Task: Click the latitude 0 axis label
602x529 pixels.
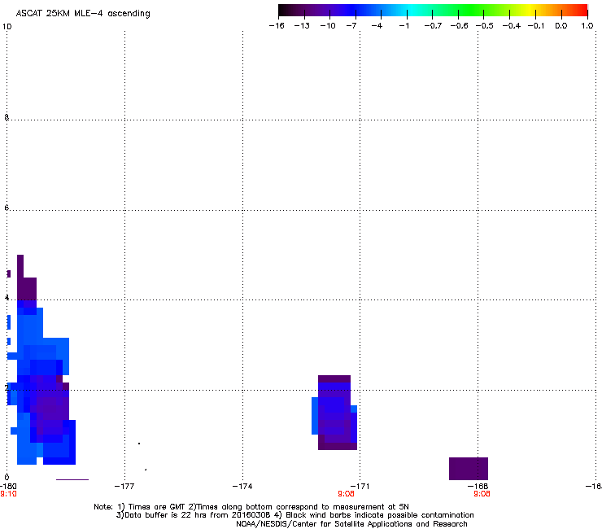Action: [x=7, y=478]
